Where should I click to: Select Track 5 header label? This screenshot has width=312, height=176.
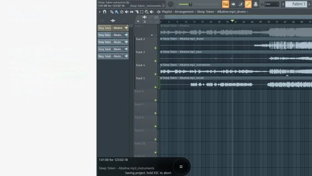click(x=140, y=78)
